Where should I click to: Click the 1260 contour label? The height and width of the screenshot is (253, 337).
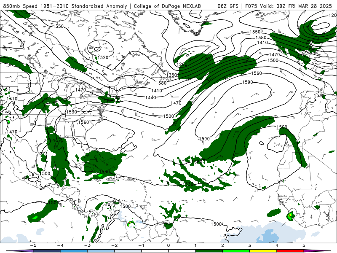click(x=182, y=65)
